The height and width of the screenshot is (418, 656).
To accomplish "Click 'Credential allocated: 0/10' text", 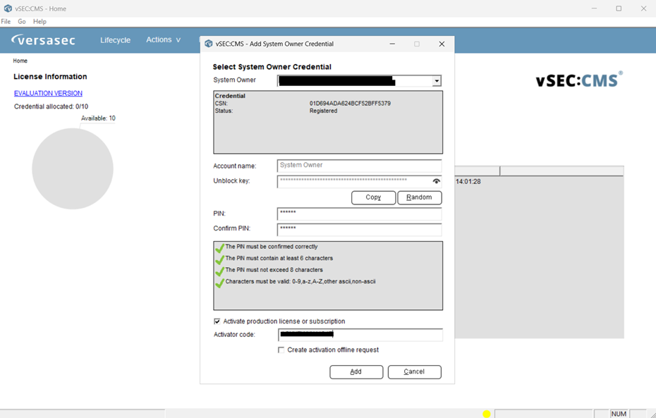I will (x=51, y=106).
